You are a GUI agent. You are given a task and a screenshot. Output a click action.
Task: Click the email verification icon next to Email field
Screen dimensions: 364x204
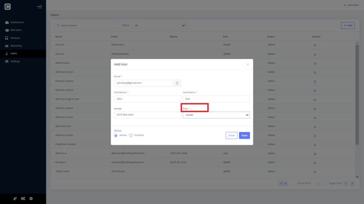[x=177, y=83]
